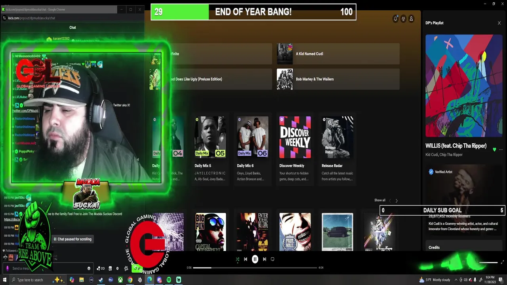507x285 pixels.
Task: Go to previous carousel page arrow
Action: pos(390,201)
